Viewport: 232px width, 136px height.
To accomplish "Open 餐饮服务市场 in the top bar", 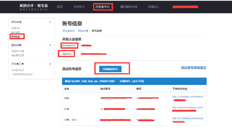I will coord(129,7).
